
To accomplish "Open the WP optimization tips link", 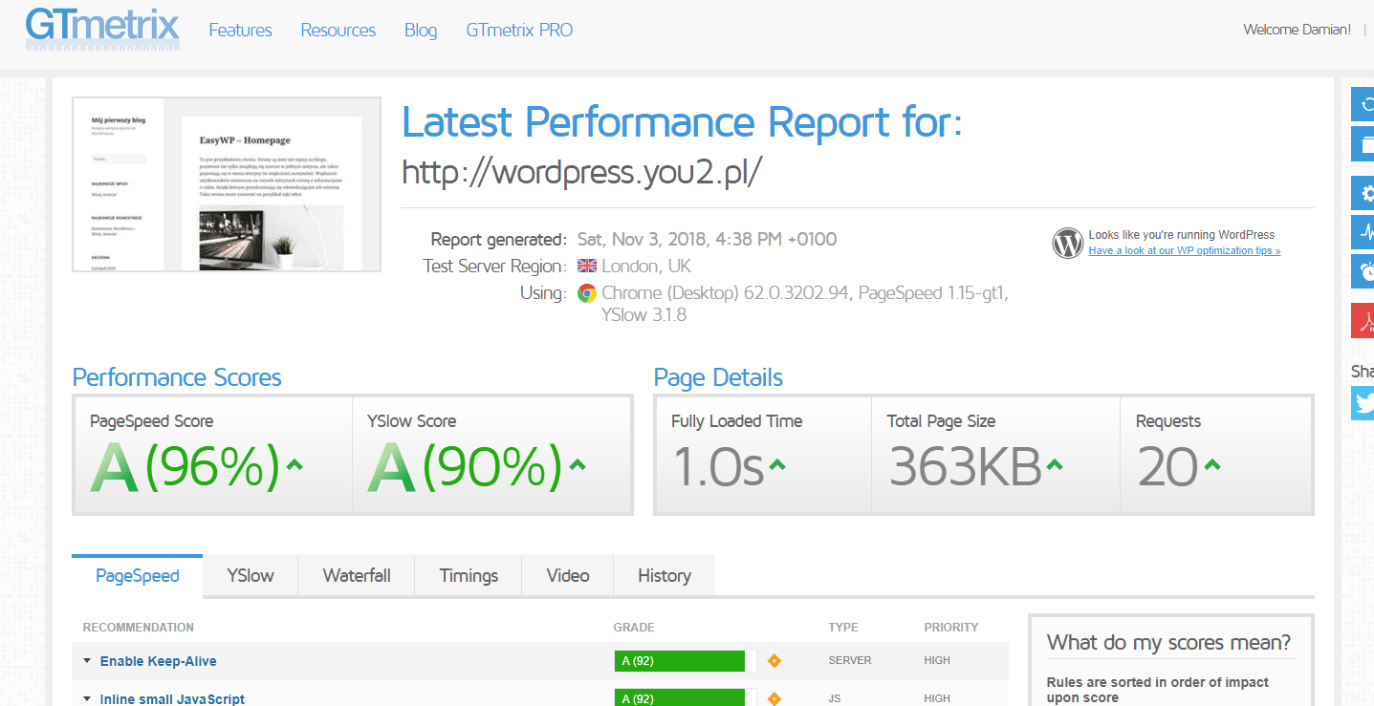I will [1185, 250].
